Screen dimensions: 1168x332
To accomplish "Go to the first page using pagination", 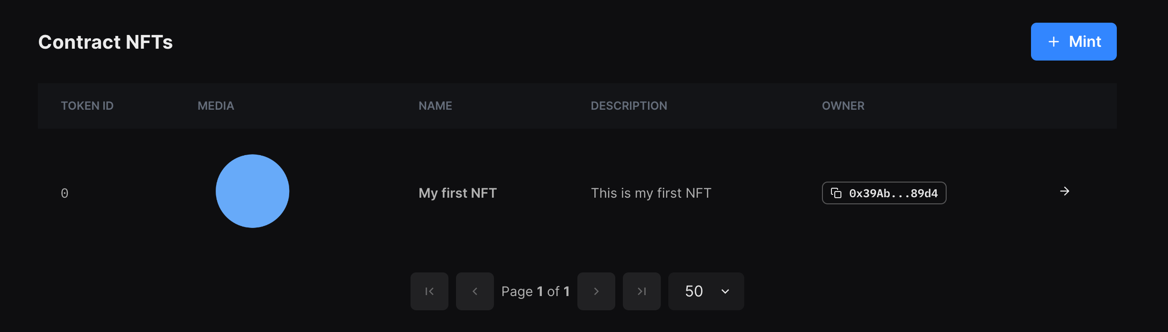I will pyautogui.click(x=429, y=291).
